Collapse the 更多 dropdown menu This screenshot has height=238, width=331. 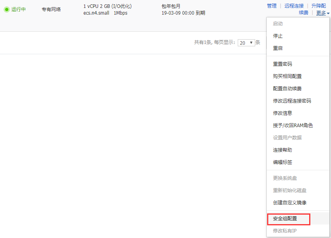coord(323,13)
